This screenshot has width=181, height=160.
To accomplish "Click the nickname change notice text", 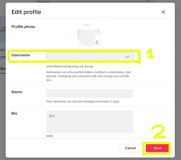I will (83, 102).
